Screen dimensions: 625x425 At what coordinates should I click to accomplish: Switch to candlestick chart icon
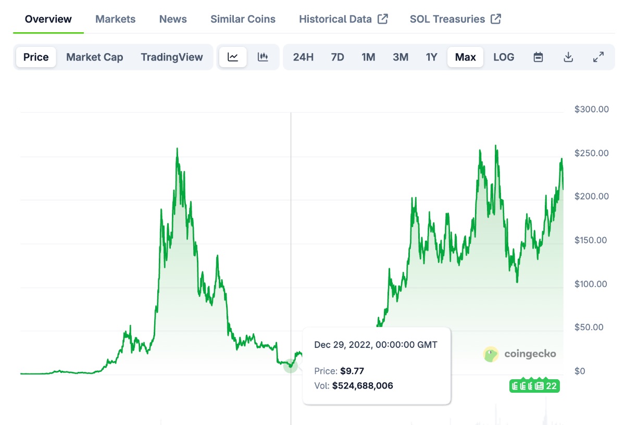click(263, 57)
